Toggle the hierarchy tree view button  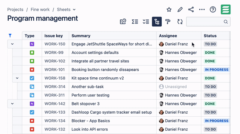pos(157,22)
